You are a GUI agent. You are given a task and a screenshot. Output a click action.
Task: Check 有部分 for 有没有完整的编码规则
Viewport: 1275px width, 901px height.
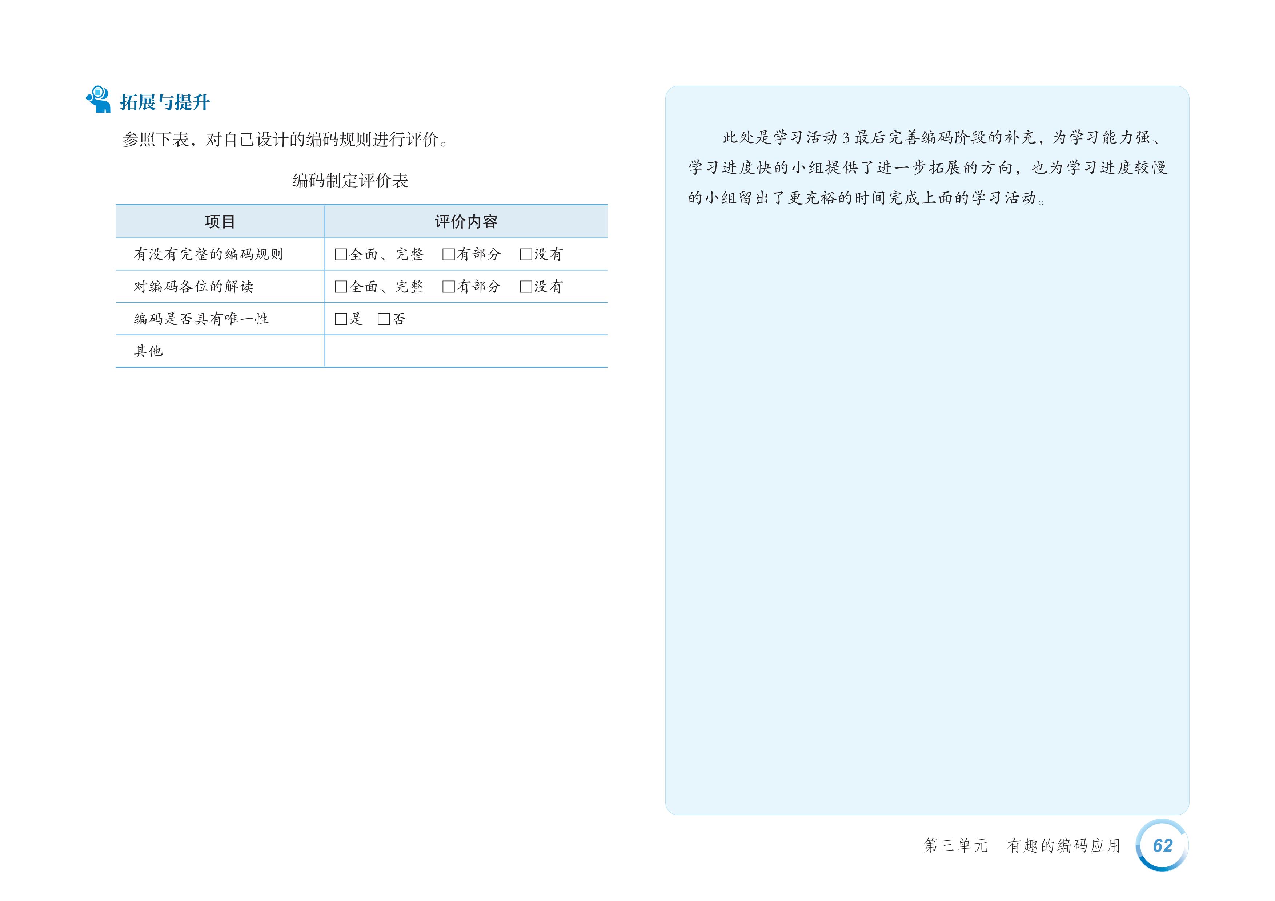(448, 255)
